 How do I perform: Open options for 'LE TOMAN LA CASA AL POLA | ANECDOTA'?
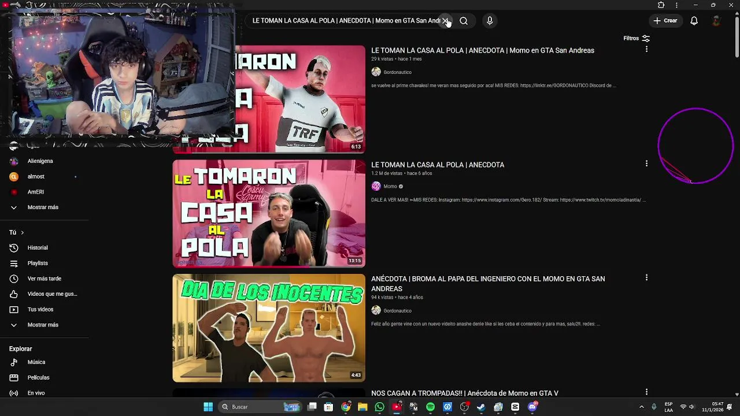(646, 164)
